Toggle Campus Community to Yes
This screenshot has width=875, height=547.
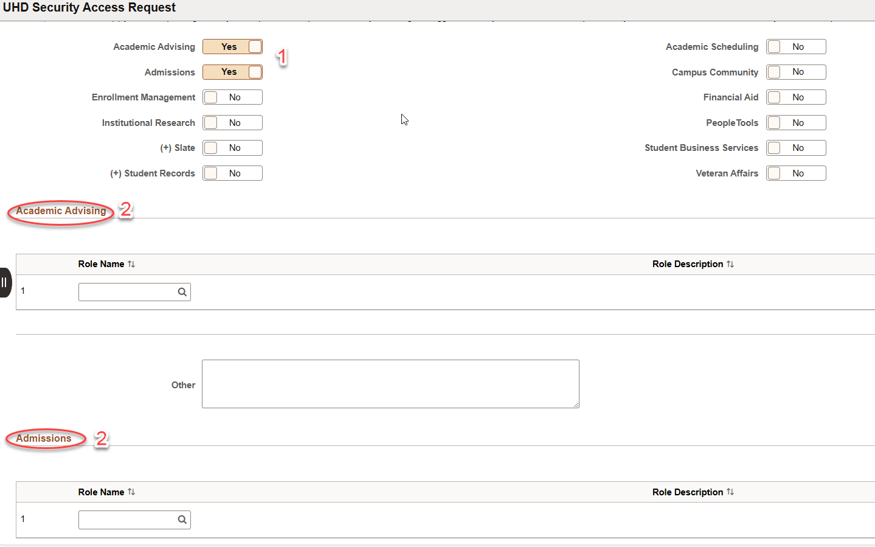click(795, 72)
